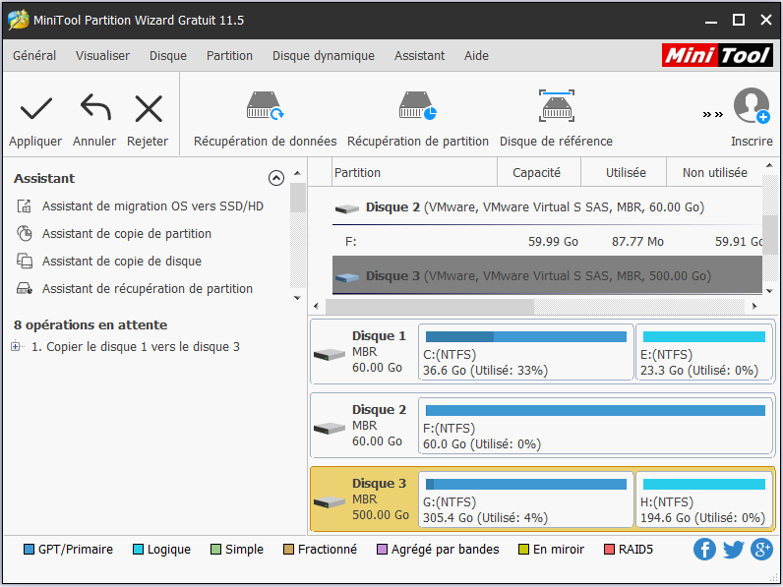
Task: Expand pending operation Copier le disque 1
Action: click(x=16, y=347)
